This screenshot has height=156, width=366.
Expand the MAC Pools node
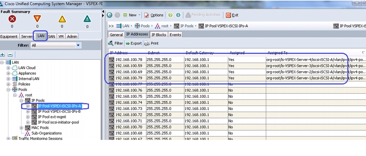coord(21,128)
